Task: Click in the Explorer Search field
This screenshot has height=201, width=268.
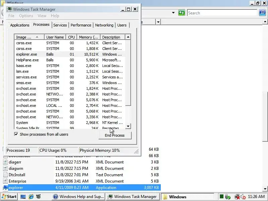Action: pos(222,13)
